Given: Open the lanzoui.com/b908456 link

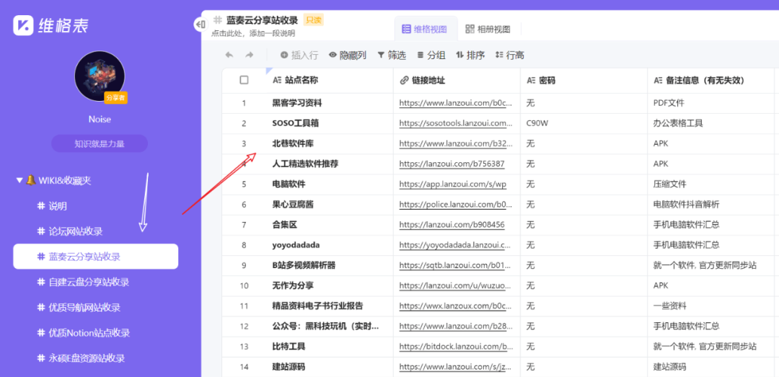Looking at the screenshot, I should pyautogui.click(x=452, y=224).
